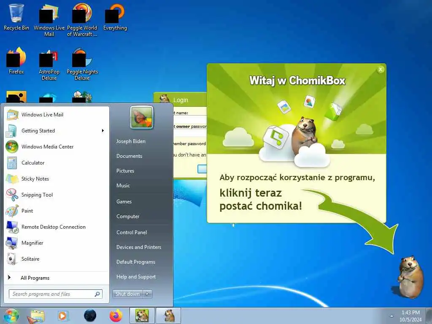Open the Everything desktop shortcut

pos(115,17)
